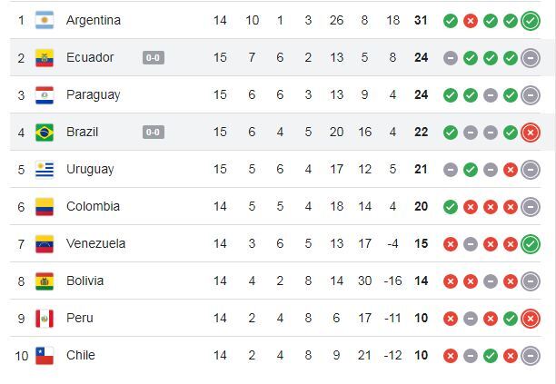Open the Uruguay team link
Viewport: 556px width, 384px height.
click(x=90, y=170)
